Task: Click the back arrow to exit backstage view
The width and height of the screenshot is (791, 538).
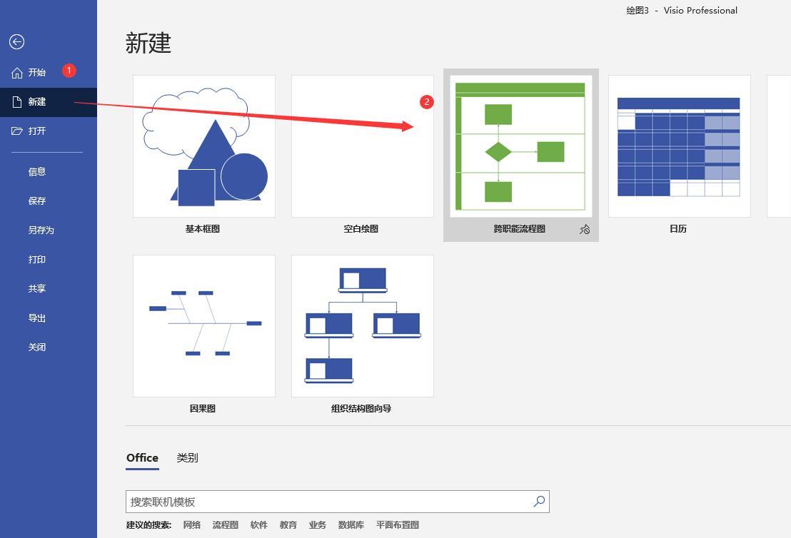Action: click(x=16, y=42)
